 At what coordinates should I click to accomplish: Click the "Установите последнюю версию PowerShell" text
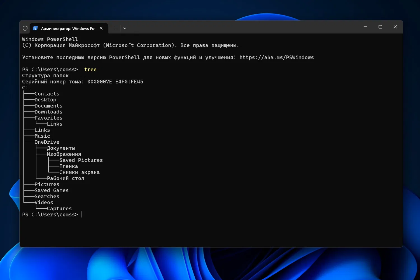81,57
